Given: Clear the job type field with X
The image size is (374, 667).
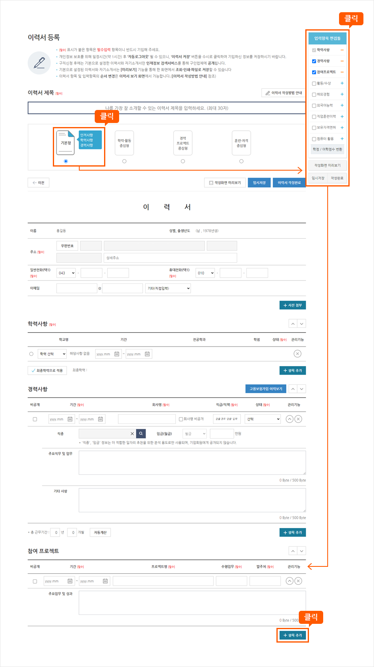Looking at the screenshot, I should [132, 434].
